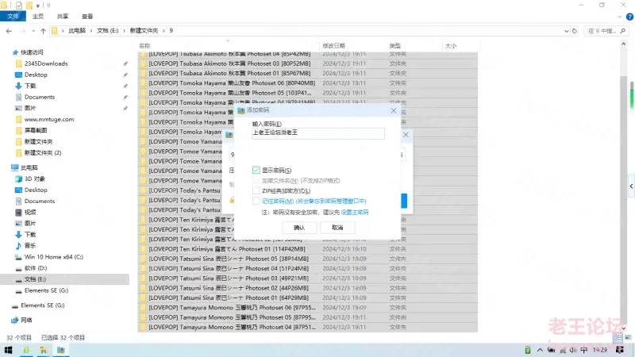The height and width of the screenshot is (357, 635).
Task: Open the help question mark icon
Action: pyautogui.click(x=629, y=17)
